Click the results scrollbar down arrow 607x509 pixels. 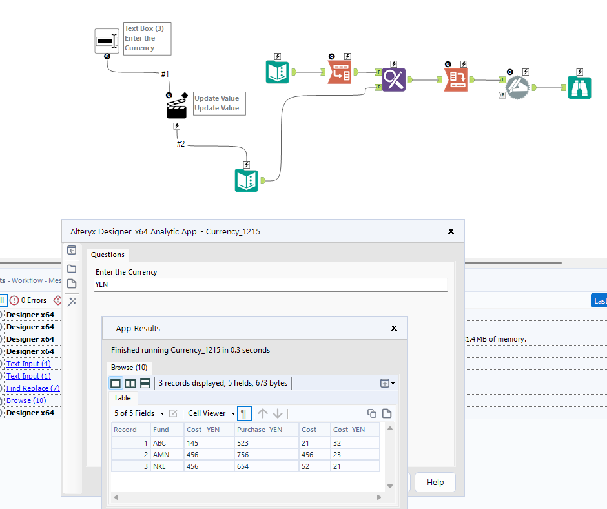tap(390, 486)
